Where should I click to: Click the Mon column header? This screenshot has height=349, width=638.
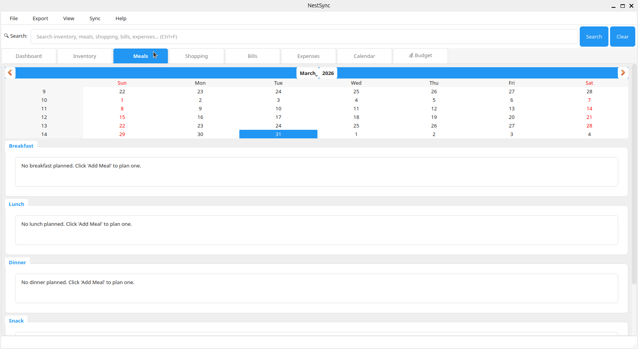[x=200, y=83]
